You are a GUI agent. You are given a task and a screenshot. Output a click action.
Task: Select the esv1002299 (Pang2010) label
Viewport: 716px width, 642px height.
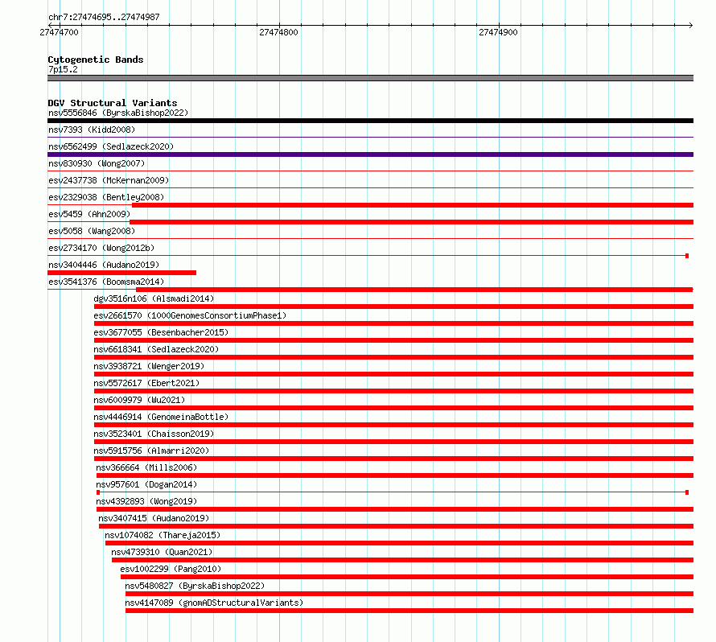pos(171,569)
